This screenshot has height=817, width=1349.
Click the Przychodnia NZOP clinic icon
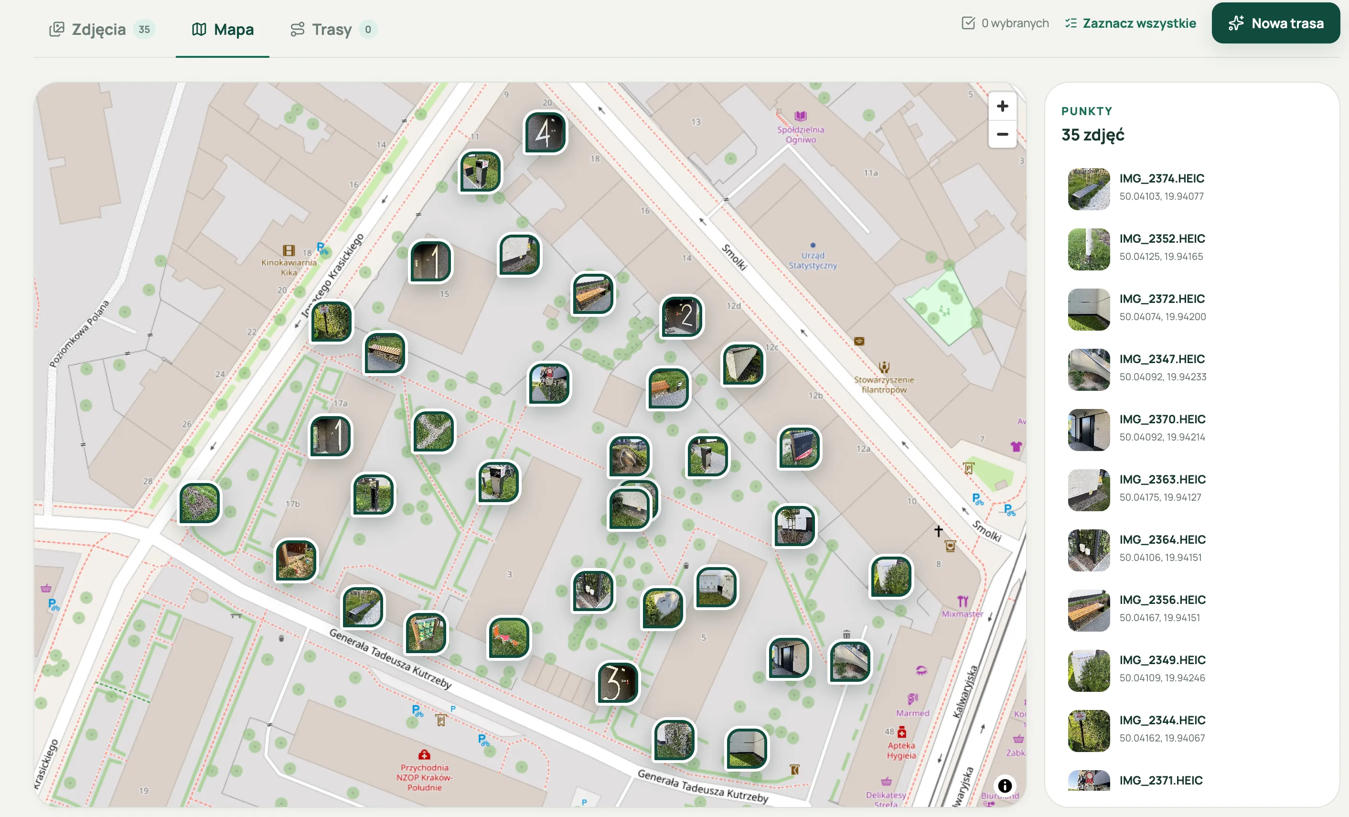(424, 754)
